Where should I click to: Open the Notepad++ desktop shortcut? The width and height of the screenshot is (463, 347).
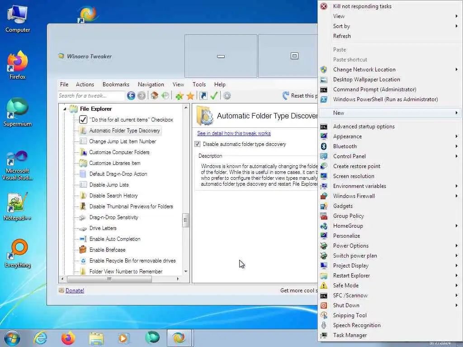click(17, 206)
